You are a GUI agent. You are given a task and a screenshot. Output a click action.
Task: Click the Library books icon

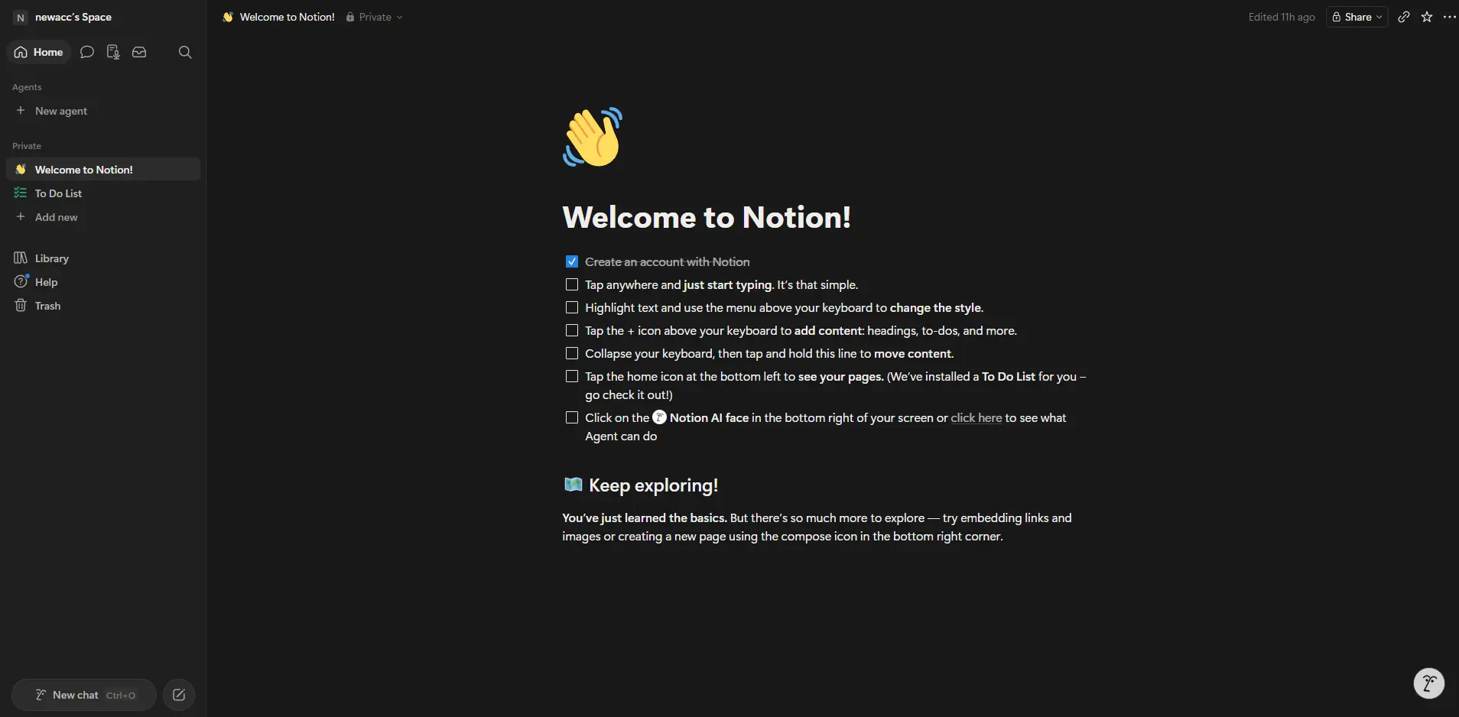pyautogui.click(x=21, y=258)
